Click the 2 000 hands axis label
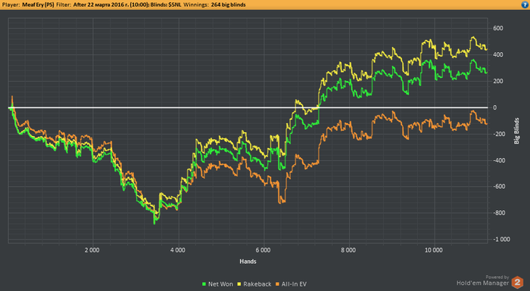Image resolution: width=530 pixels, height=291 pixels. point(92,250)
